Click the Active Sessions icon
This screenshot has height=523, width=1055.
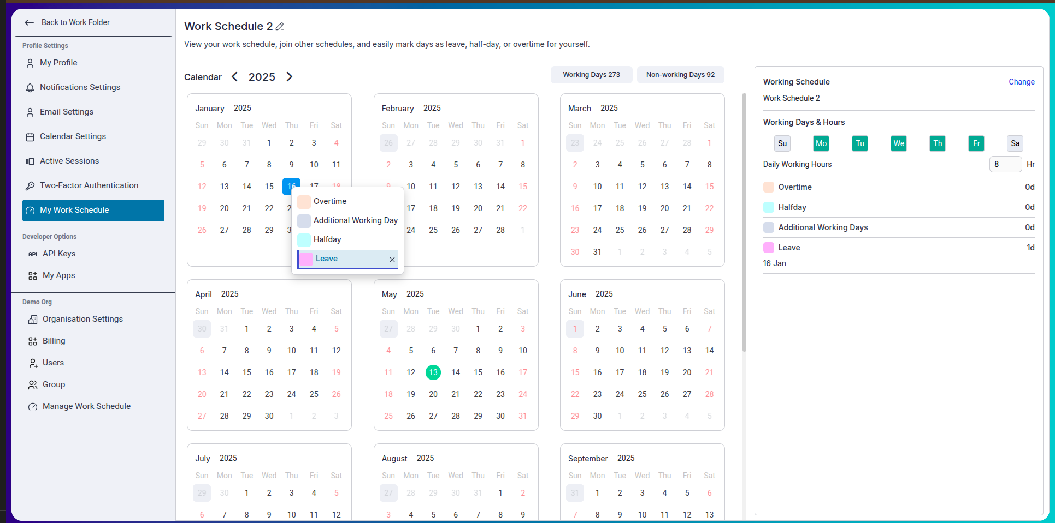pos(30,161)
